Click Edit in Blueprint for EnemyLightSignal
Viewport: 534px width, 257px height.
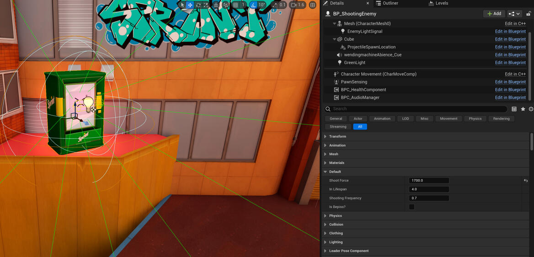(x=510, y=32)
